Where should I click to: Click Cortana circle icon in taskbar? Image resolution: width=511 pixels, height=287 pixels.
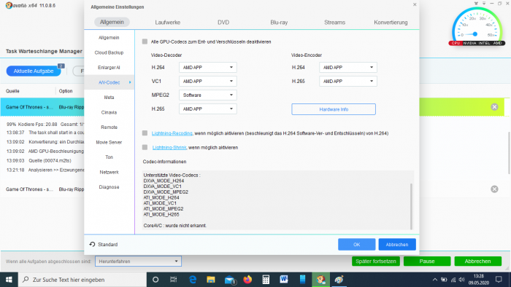(x=155, y=280)
